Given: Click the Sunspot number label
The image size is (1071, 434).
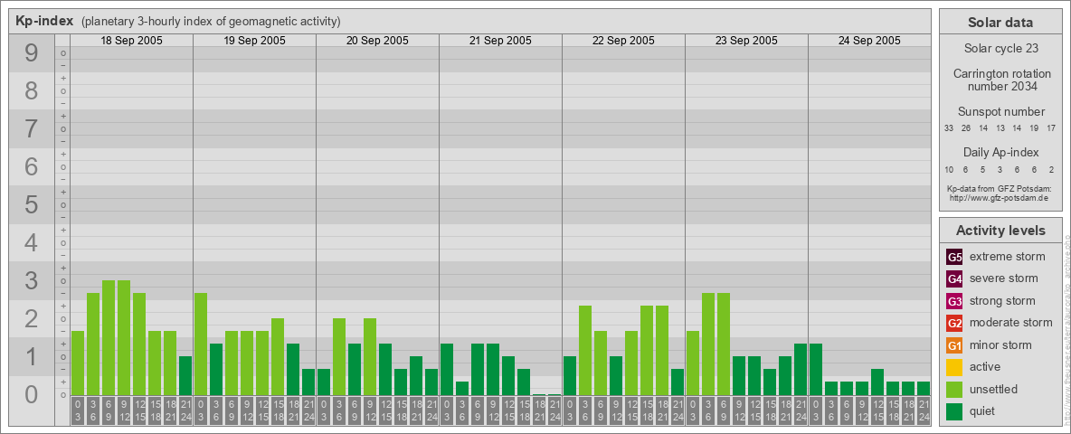Looking at the screenshot, I should click(1001, 112).
